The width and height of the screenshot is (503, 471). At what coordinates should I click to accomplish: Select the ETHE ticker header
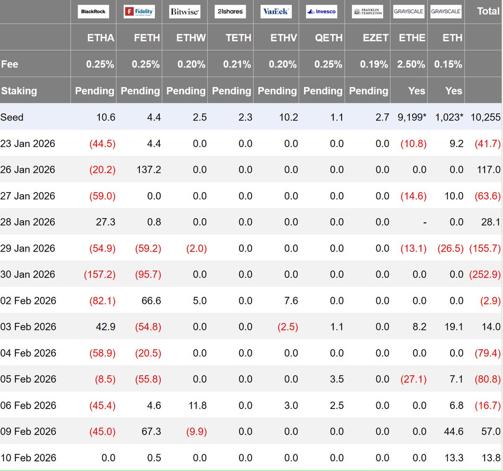pos(412,38)
